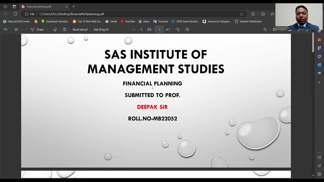Viewport: 324px width, 182px height.
Task: Activate the Draw tool
Action: click(x=37, y=30)
